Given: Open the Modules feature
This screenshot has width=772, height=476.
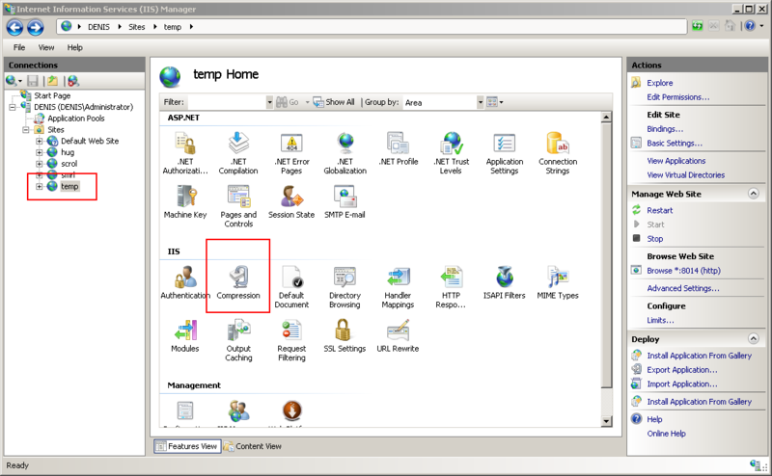Looking at the screenshot, I should coord(185,336).
